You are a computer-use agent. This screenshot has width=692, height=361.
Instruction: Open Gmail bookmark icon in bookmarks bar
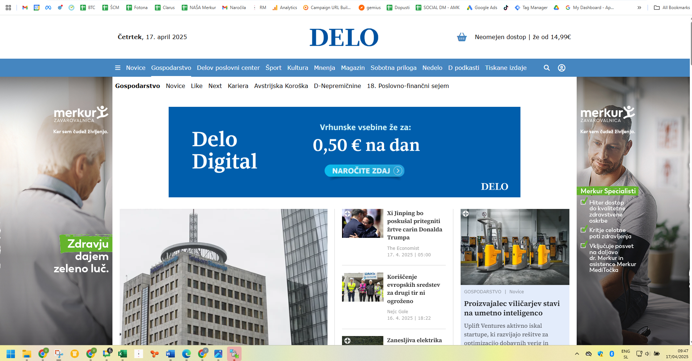25,7
